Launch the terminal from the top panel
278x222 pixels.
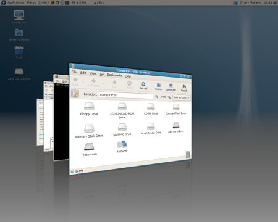pyautogui.click(x=67, y=2)
